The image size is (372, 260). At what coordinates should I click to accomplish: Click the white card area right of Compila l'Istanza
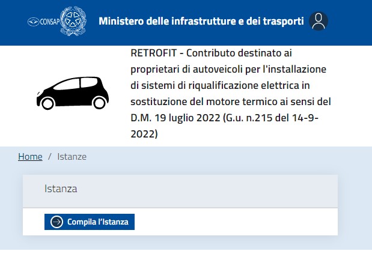[x=240, y=222]
